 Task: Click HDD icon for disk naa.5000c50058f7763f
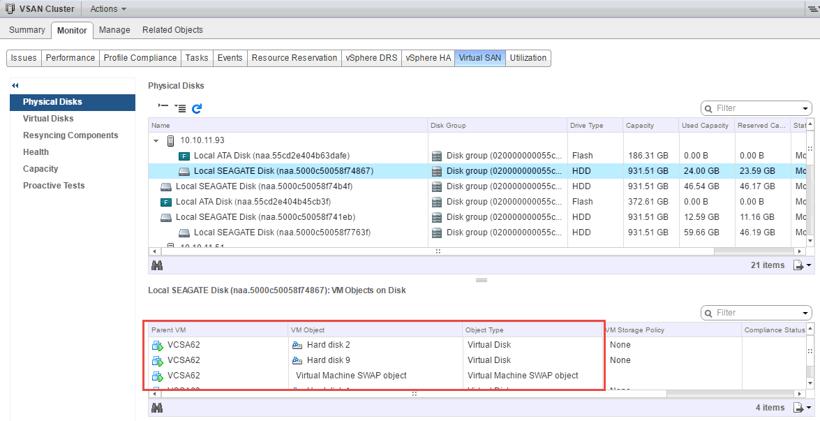point(184,232)
